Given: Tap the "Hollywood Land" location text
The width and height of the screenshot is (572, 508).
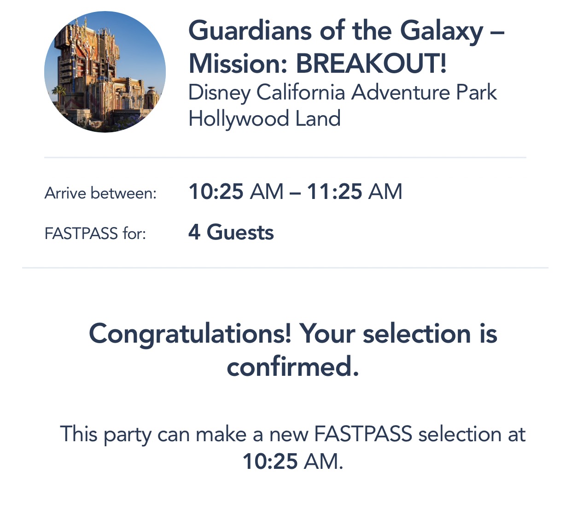Looking at the screenshot, I should (265, 119).
